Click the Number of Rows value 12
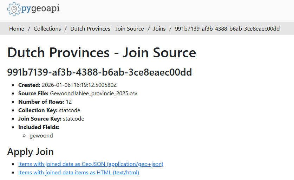This screenshot has height=180, width=294. tap(68, 102)
